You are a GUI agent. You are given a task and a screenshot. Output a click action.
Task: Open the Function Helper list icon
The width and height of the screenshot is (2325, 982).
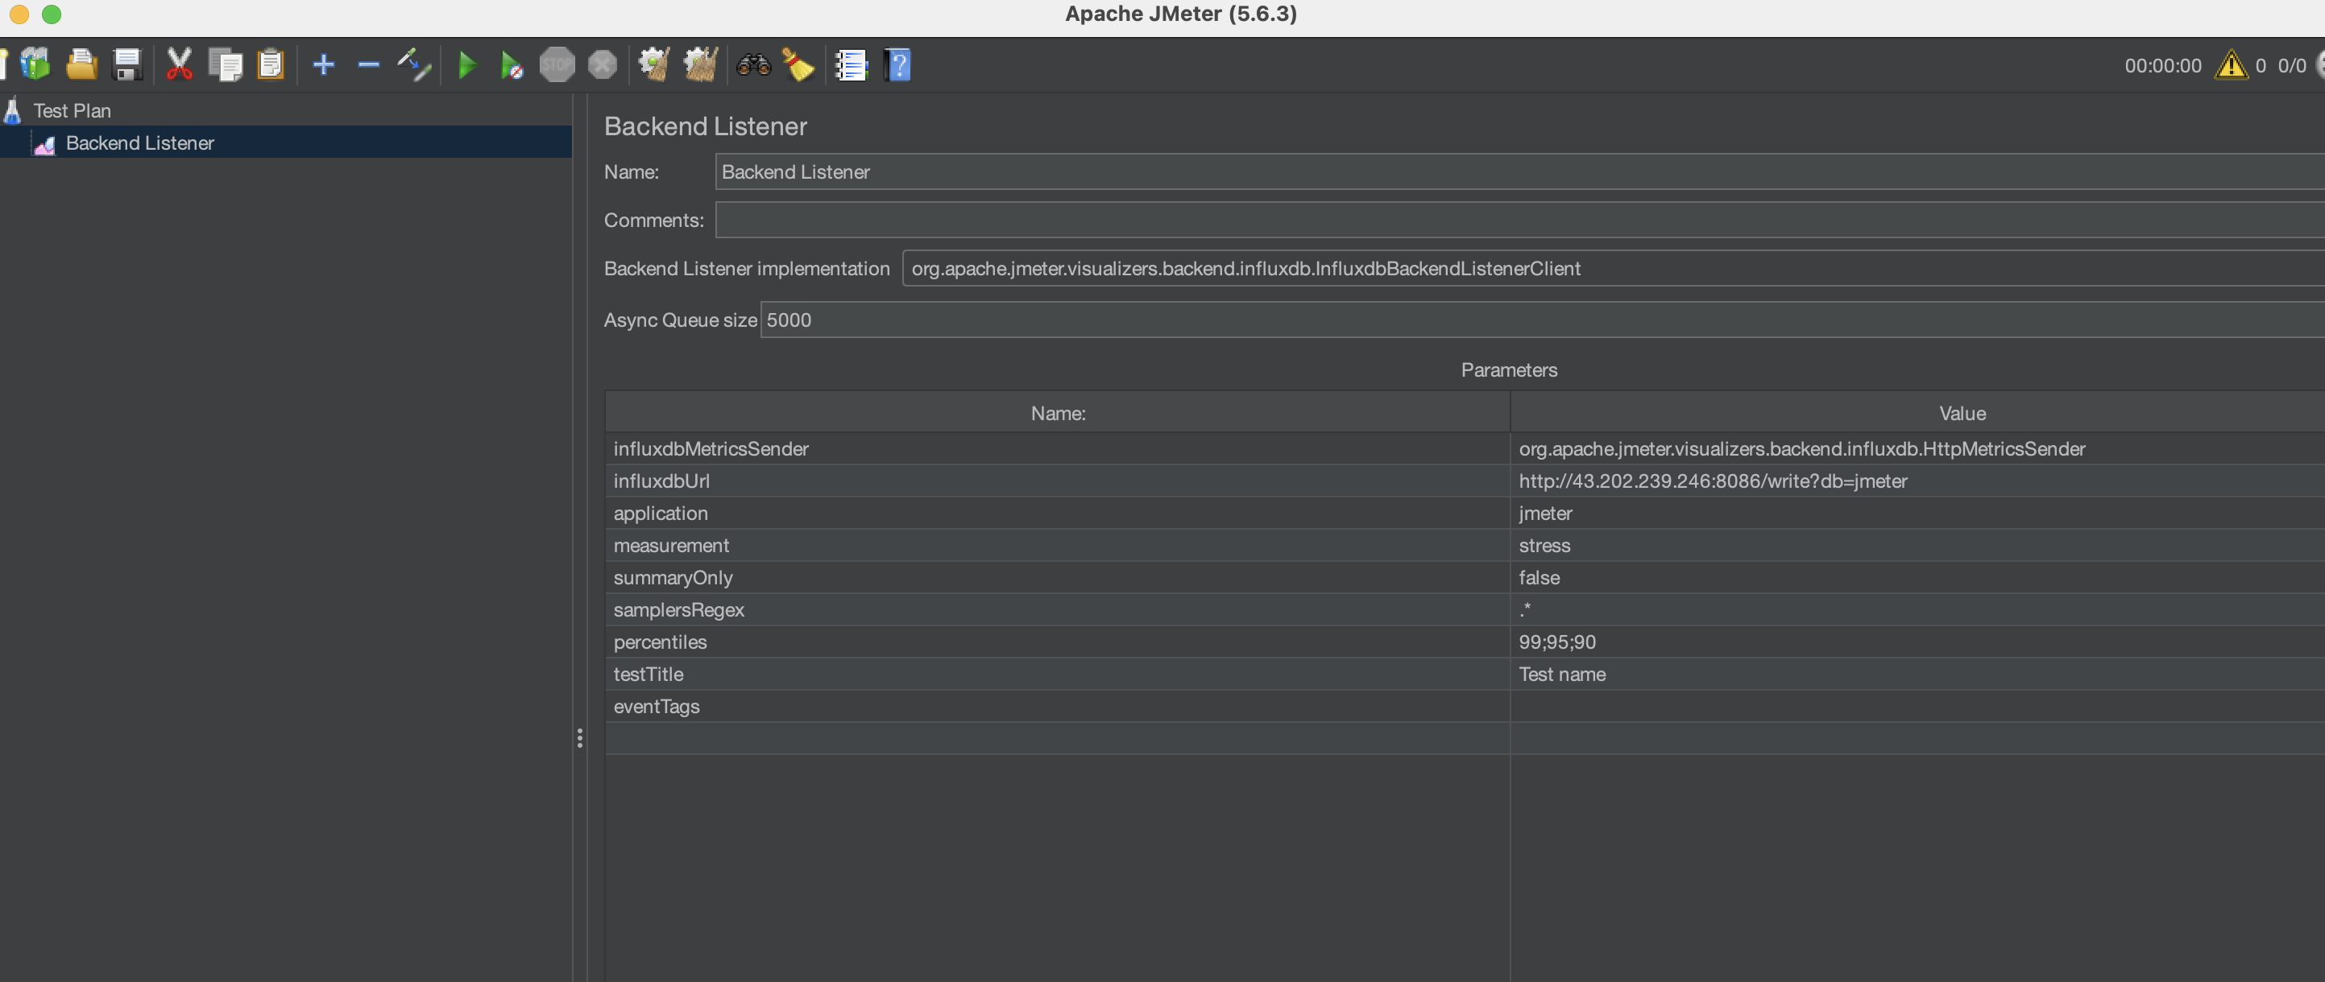pyautogui.click(x=850, y=65)
